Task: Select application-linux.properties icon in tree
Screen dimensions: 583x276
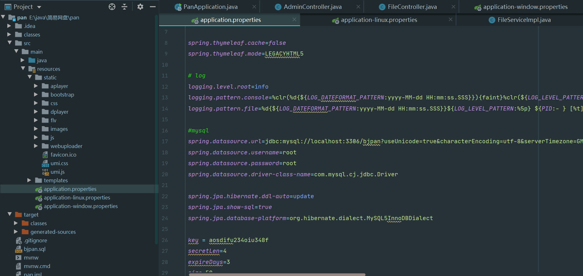Action: click(39, 198)
